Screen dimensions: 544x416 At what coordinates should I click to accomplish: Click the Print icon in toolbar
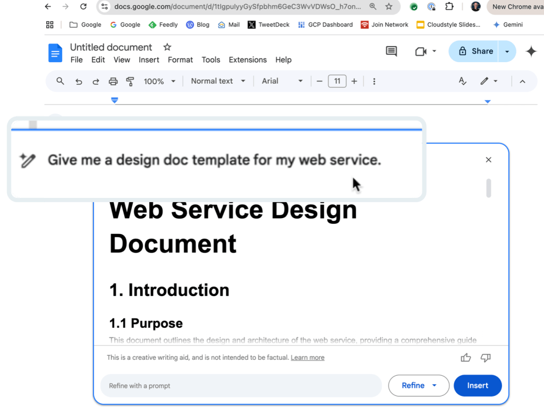[x=113, y=81]
